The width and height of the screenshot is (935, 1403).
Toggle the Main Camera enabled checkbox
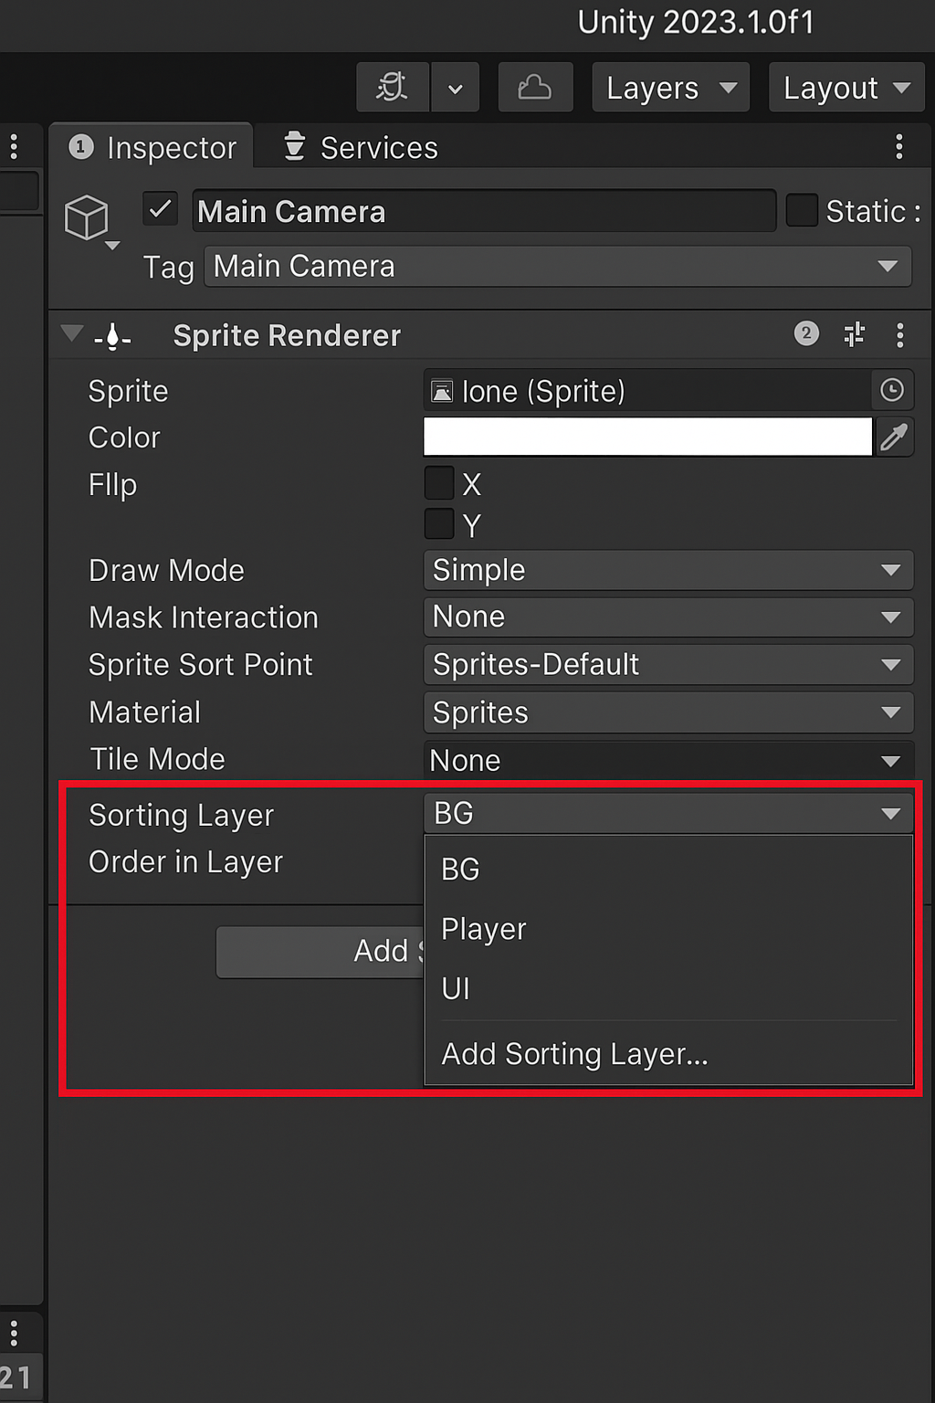(x=160, y=209)
